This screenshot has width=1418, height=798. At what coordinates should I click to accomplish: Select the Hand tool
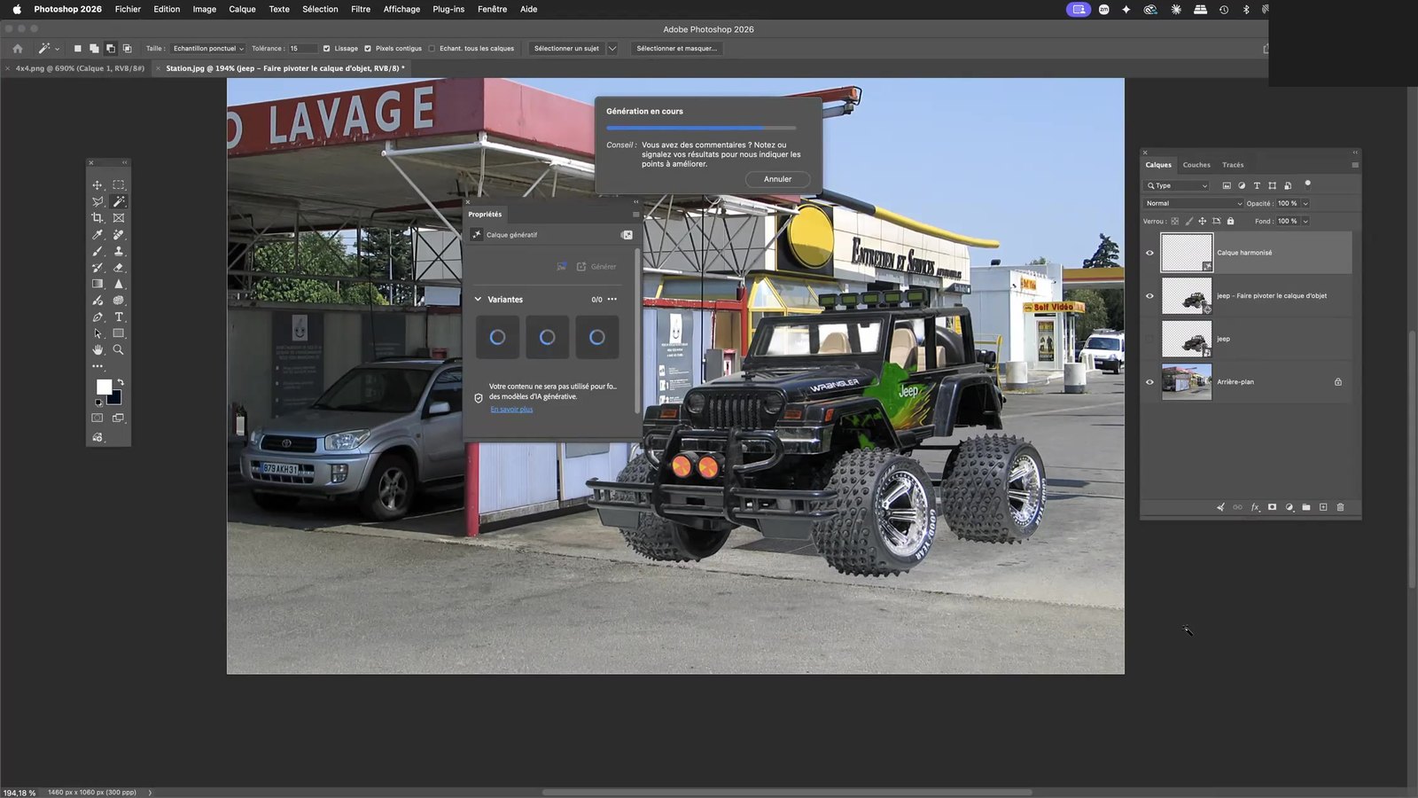97,349
